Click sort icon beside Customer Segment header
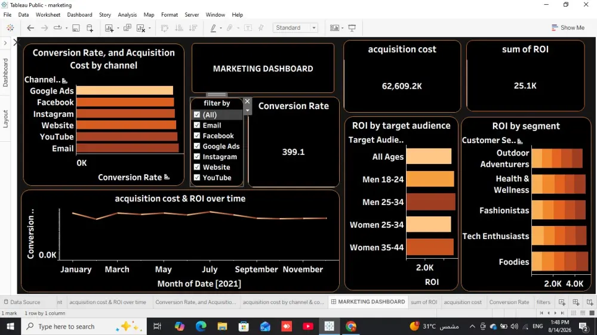This screenshot has width=597, height=335. 520,141
